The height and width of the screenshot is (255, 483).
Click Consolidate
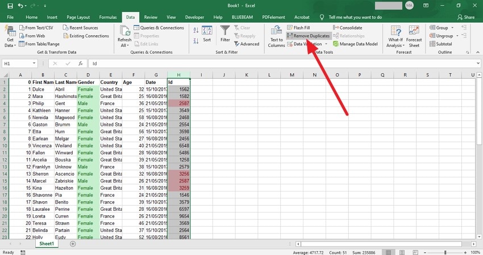click(x=347, y=28)
